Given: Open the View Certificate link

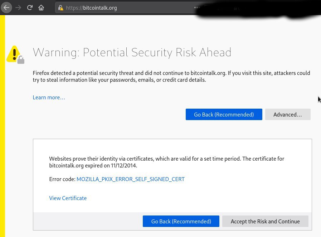Looking at the screenshot, I should tap(68, 198).
